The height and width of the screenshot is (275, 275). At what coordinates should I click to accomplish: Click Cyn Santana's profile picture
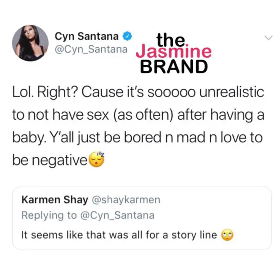pos(31,43)
